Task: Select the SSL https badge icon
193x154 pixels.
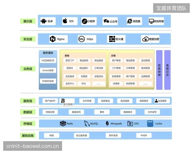Action: (x=81, y=39)
